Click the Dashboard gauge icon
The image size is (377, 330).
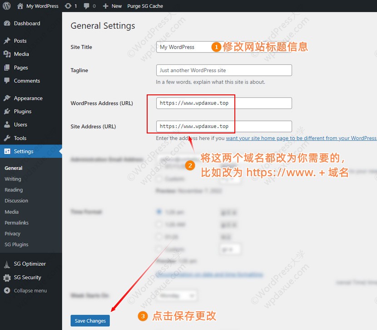coord(7,23)
